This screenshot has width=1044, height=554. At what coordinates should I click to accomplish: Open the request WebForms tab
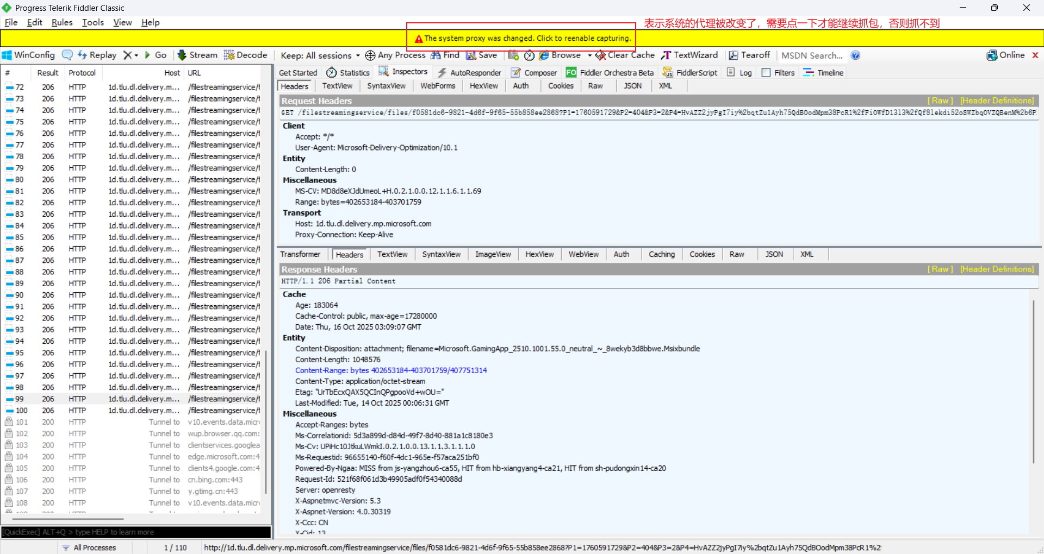(438, 86)
